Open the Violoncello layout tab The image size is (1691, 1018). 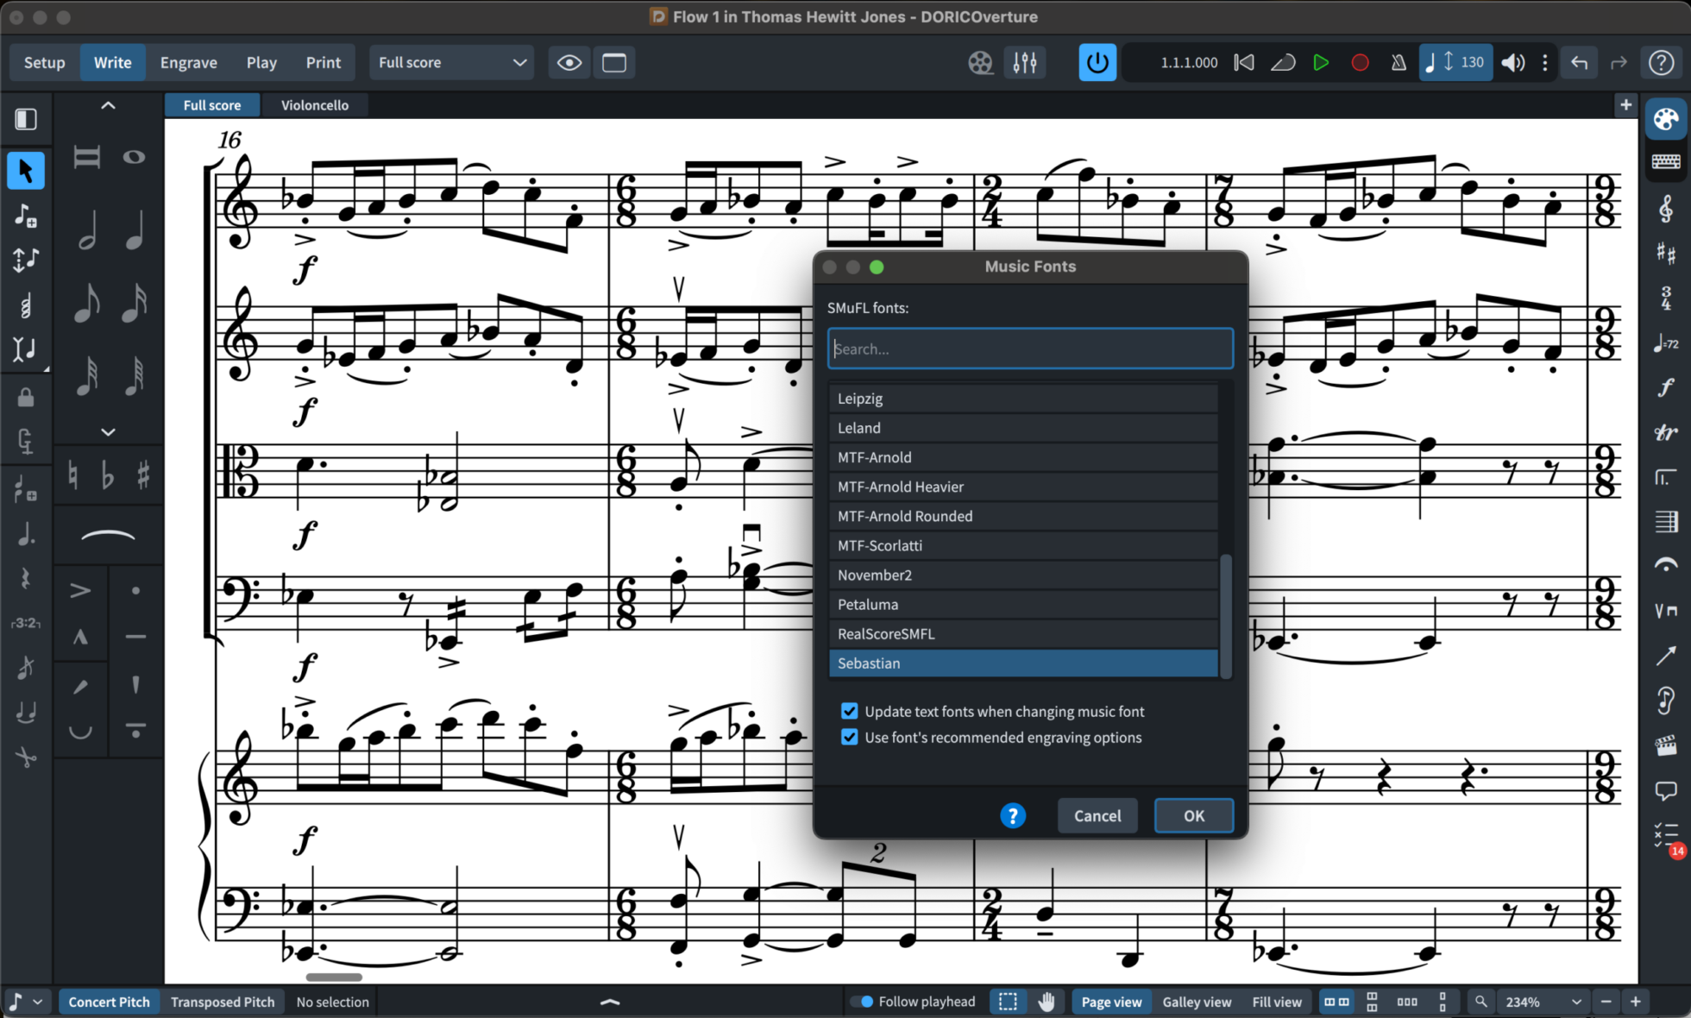315,105
